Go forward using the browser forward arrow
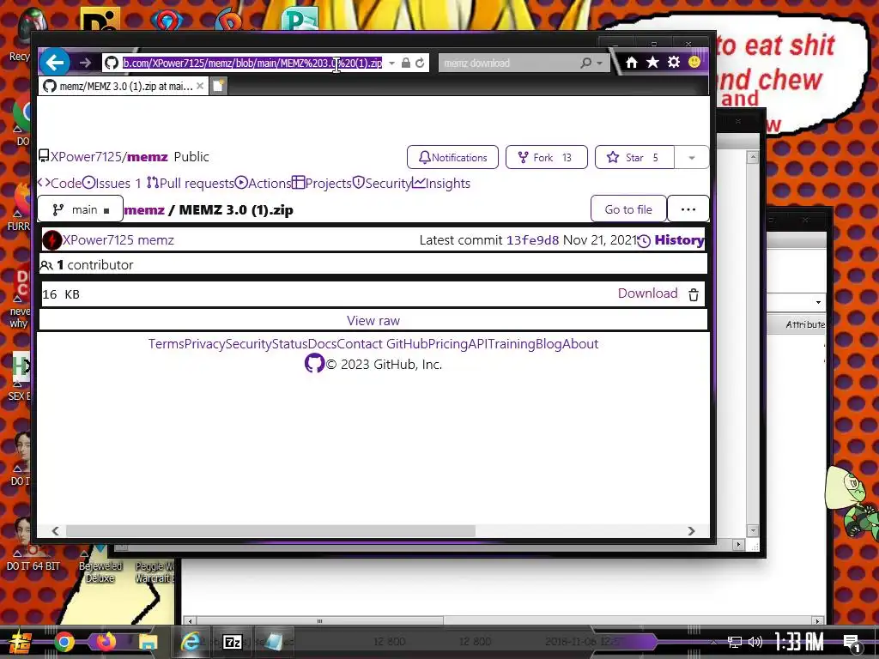The width and height of the screenshot is (879, 659). click(x=85, y=63)
